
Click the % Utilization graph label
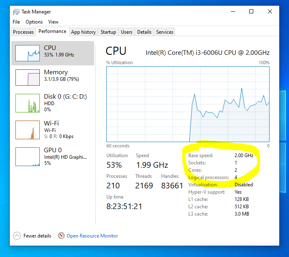(x=119, y=63)
